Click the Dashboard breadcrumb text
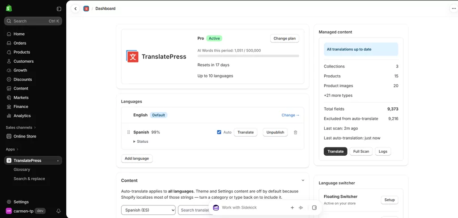 tap(106, 9)
